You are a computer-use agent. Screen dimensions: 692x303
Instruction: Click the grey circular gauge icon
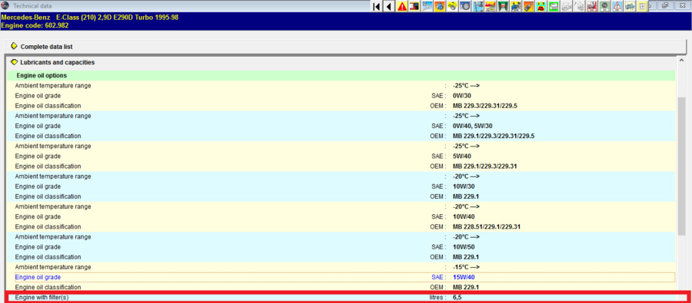(x=604, y=6)
